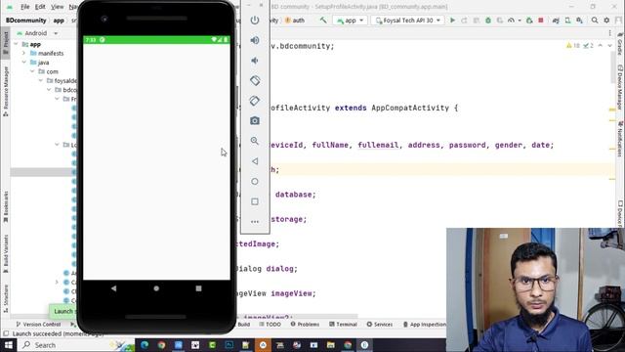Tap the phone's on-screen Home button
Screen dimensions: 625x352
click(x=156, y=288)
